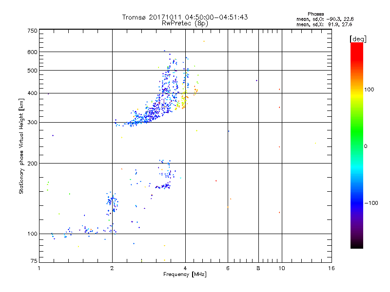Click the x-axis tick label "16"

point(331,268)
